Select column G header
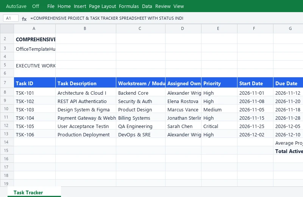Viewport: 303px width, 197px height. [288, 29]
